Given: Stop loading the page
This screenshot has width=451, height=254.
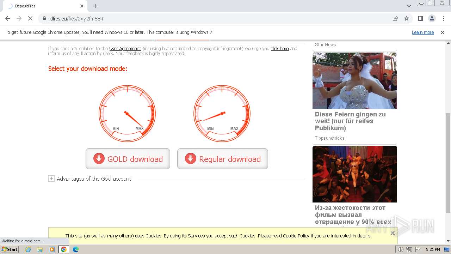Looking at the screenshot, I should (x=30, y=18).
